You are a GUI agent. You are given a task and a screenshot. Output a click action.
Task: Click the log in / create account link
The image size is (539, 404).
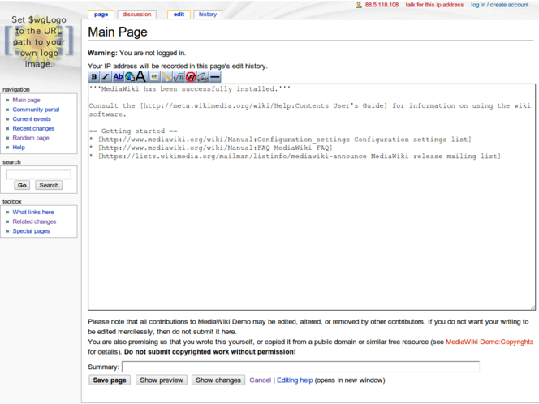click(x=499, y=5)
